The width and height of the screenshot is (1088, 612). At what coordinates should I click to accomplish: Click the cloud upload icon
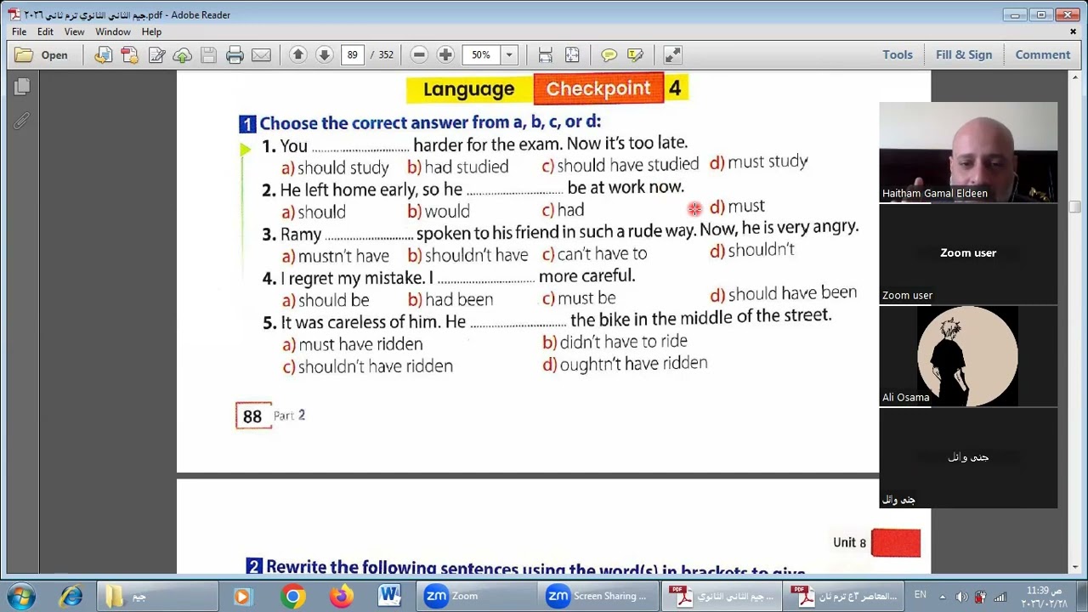(x=182, y=55)
